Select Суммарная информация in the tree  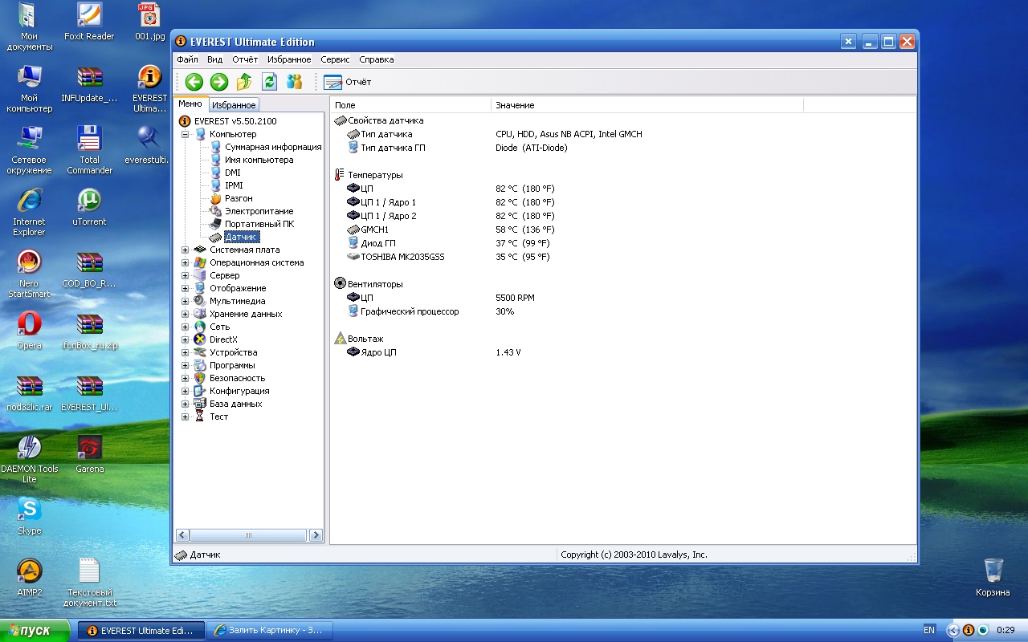(x=272, y=147)
